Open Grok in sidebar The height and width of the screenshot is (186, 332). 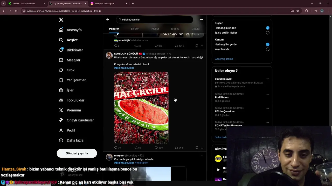coord(67,70)
